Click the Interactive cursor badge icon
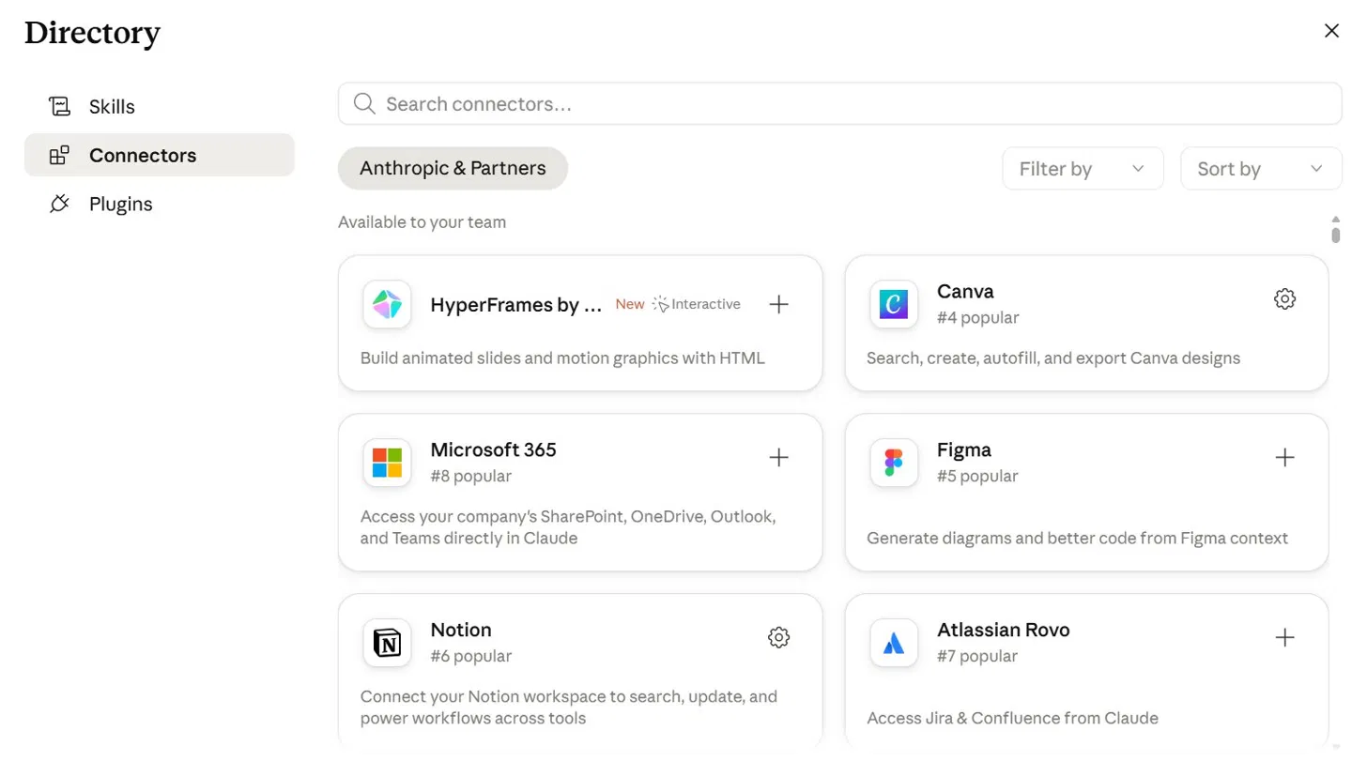The width and height of the screenshot is (1367, 776). [x=661, y=304]
